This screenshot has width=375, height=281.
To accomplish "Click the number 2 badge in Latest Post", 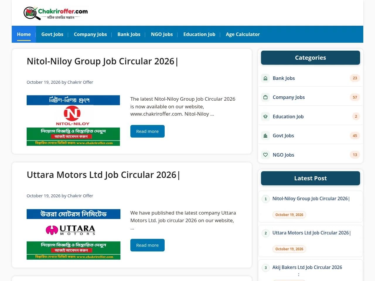I will 266,233.
